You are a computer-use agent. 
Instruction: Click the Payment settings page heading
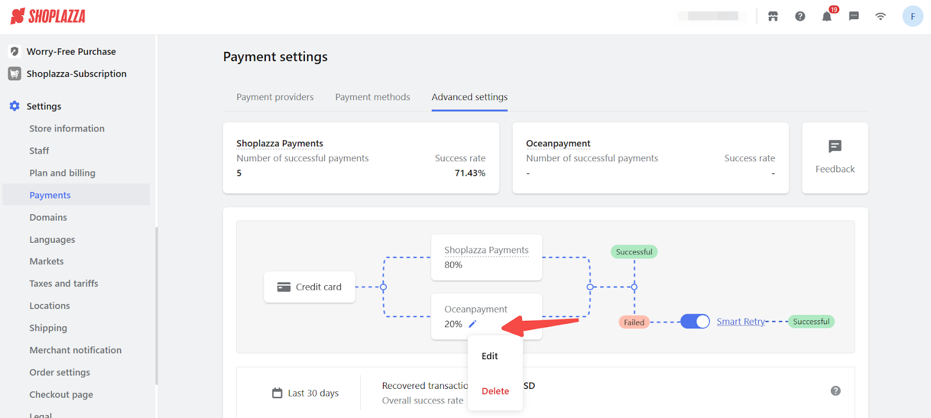pyautogui.click(x=275, y=56)
